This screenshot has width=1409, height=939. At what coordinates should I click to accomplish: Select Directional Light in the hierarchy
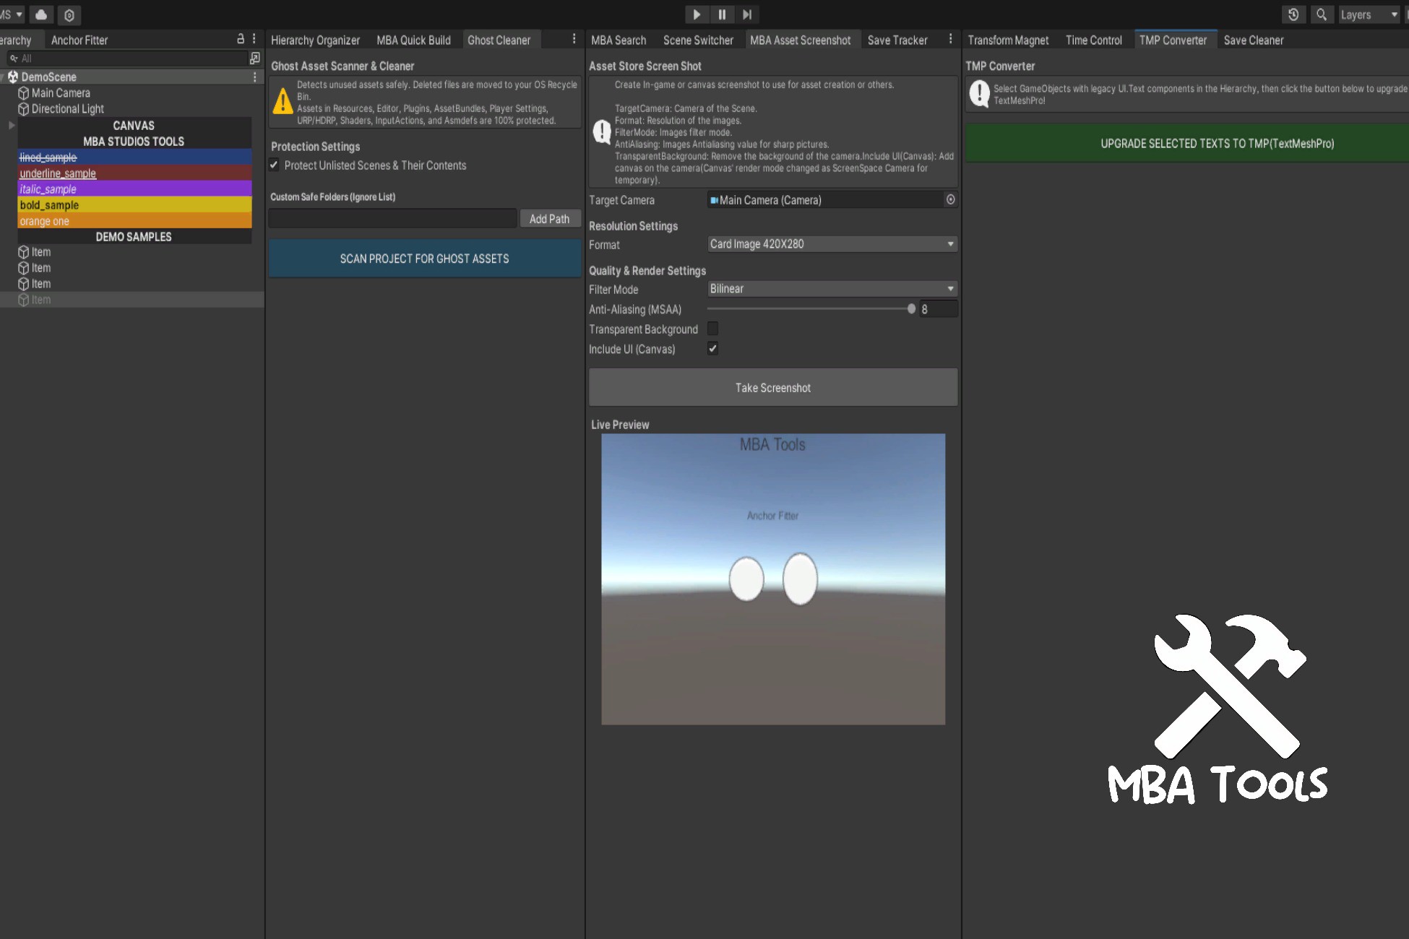(68, 109)
